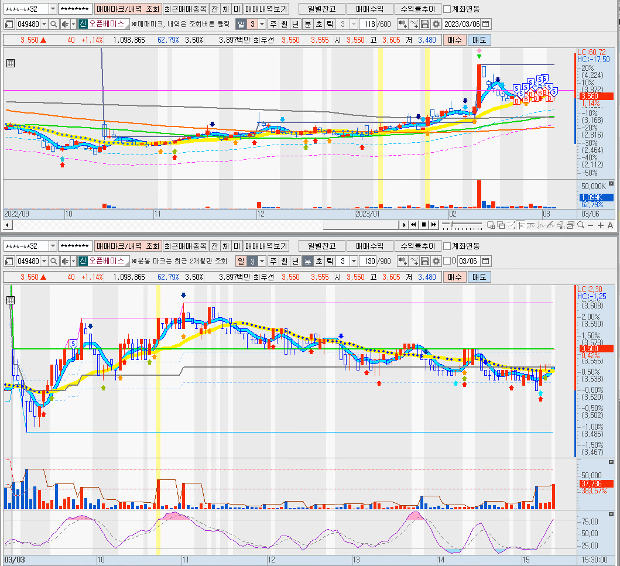Expand the arrow next to the speaker icon in upper panel
Screen dimensions: 620x566
point(73,24)
